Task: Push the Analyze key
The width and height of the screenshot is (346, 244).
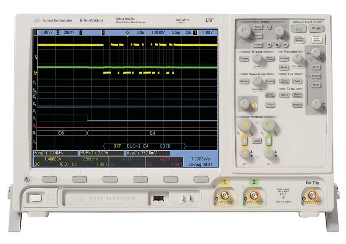Action: 297,105
